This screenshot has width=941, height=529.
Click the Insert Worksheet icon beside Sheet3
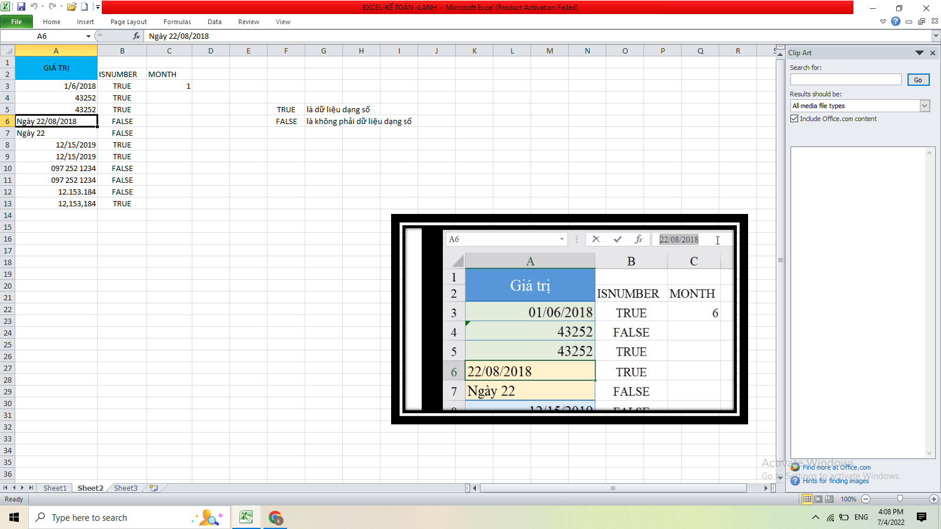point(154,488)
